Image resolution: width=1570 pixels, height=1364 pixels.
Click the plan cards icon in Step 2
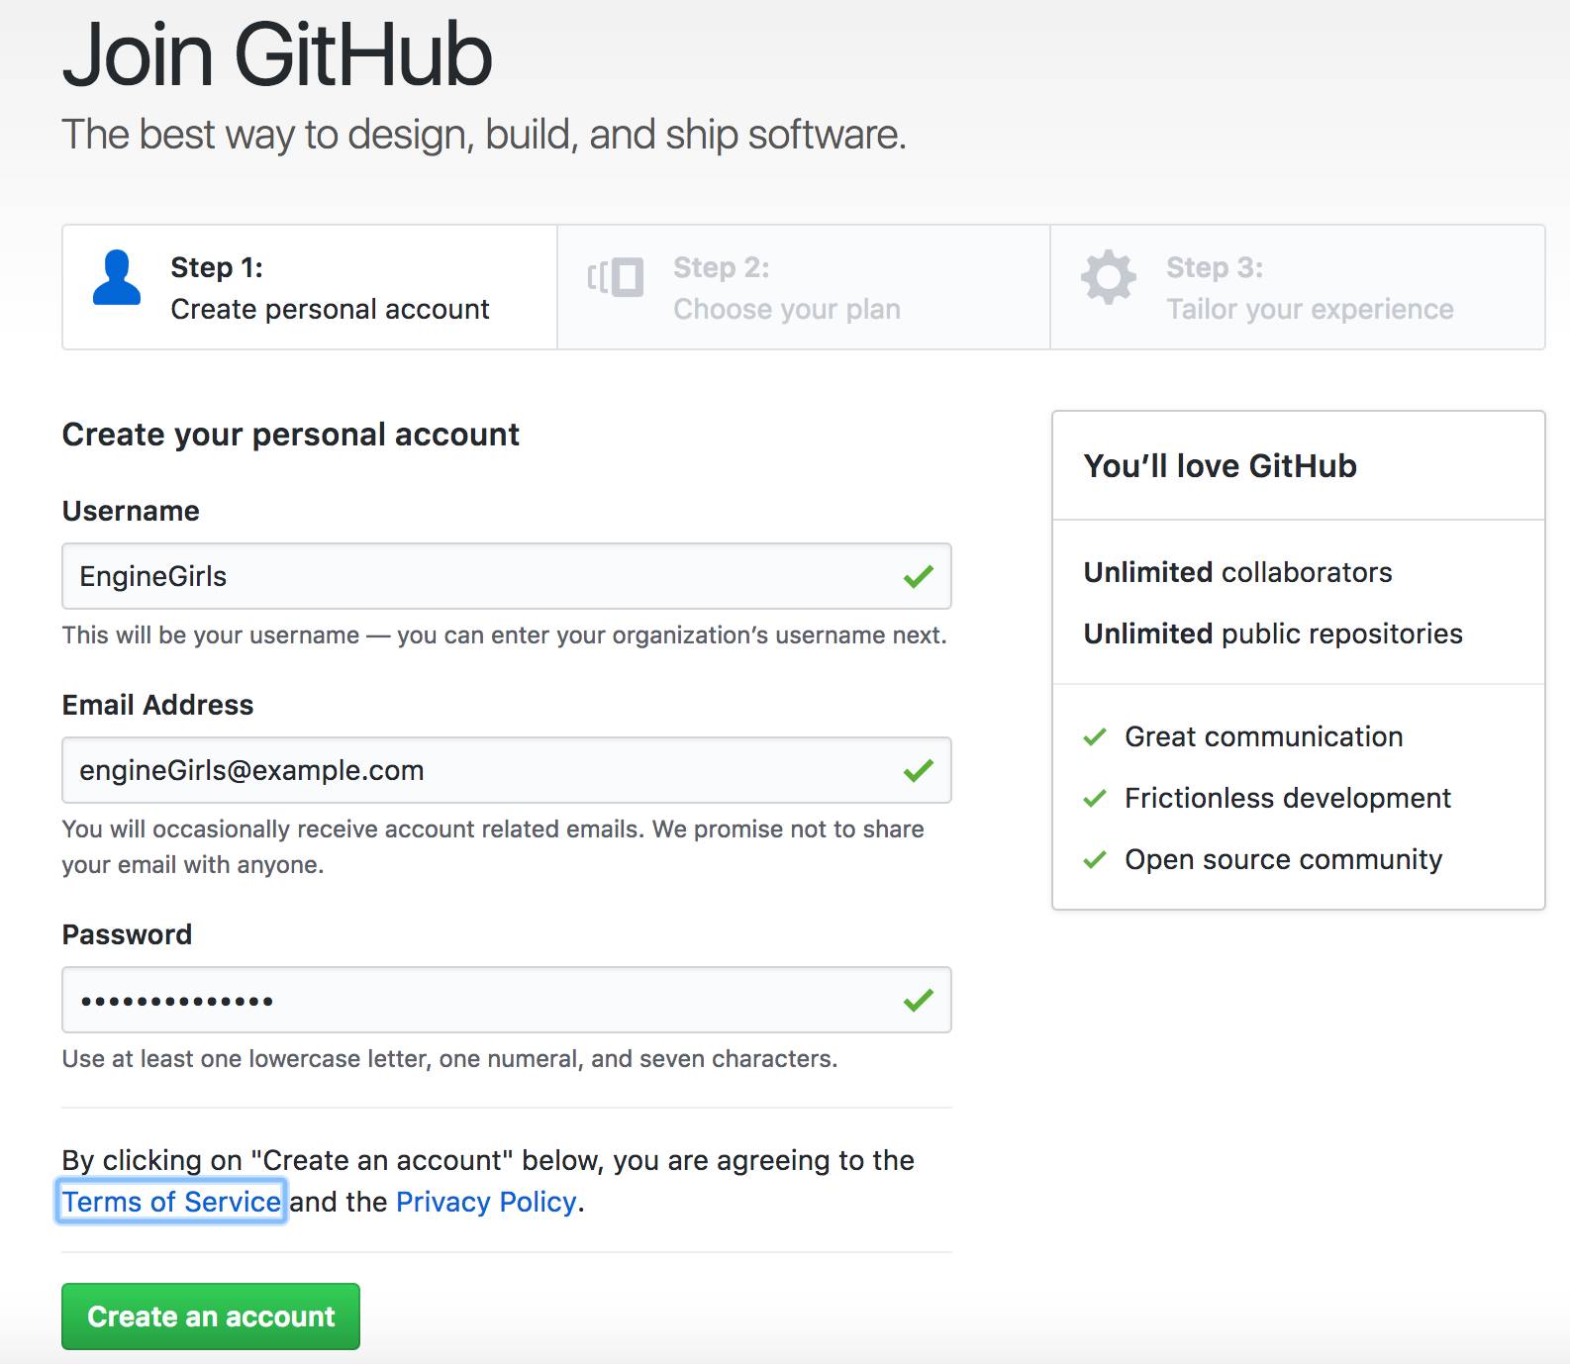tap(616, 277)
